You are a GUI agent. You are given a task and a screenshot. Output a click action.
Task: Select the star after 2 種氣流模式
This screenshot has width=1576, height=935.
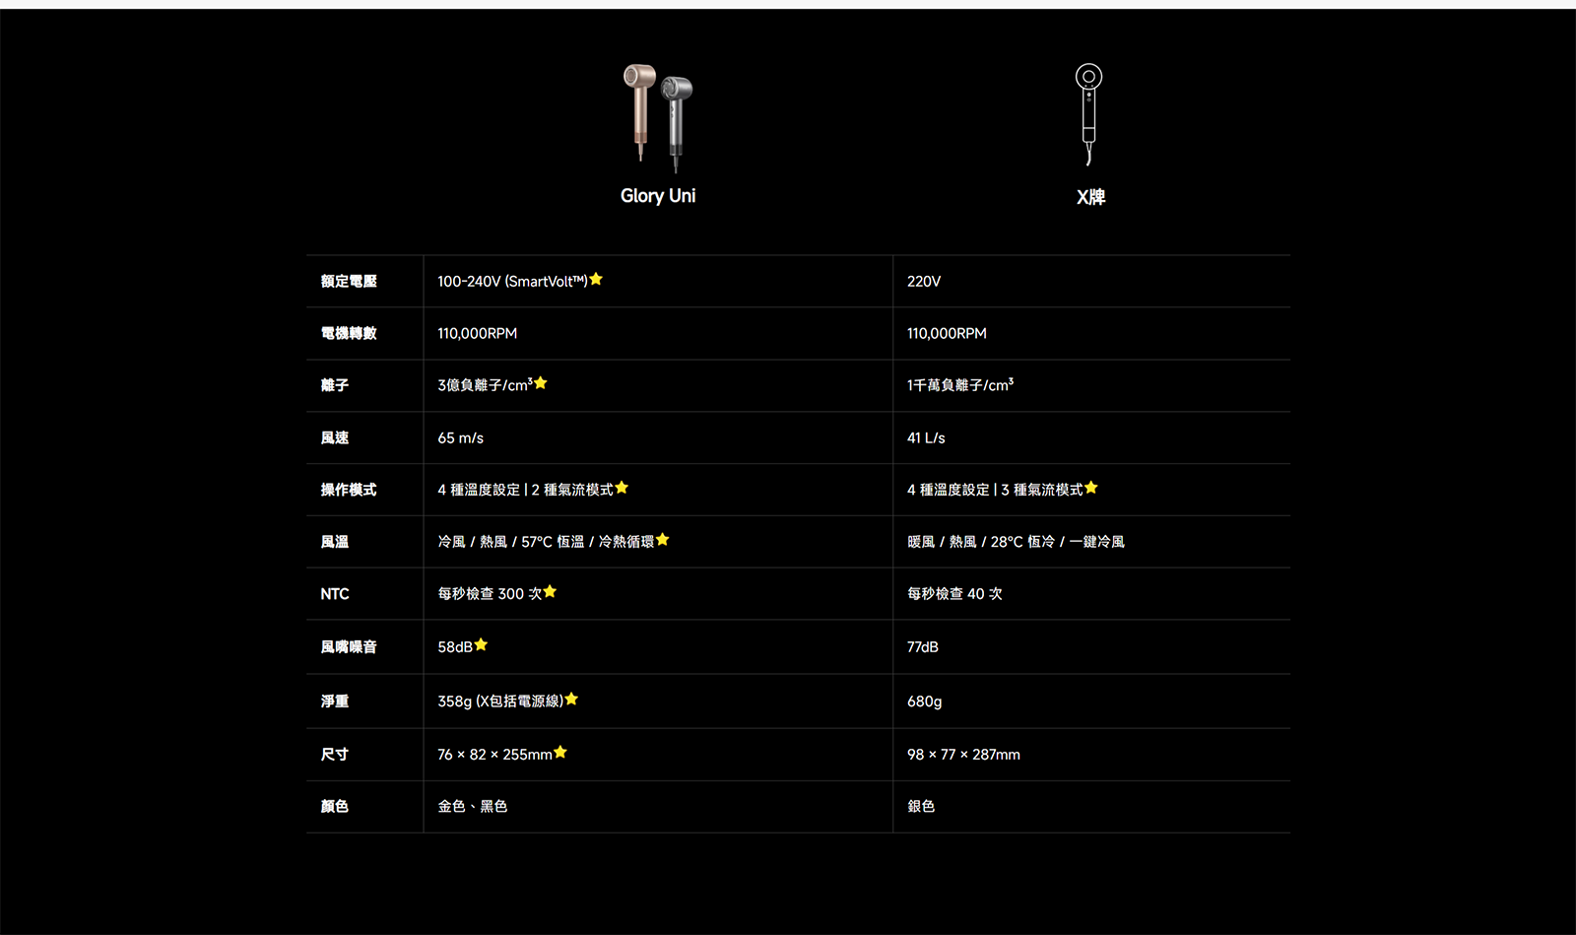click(x=622, y=487)
